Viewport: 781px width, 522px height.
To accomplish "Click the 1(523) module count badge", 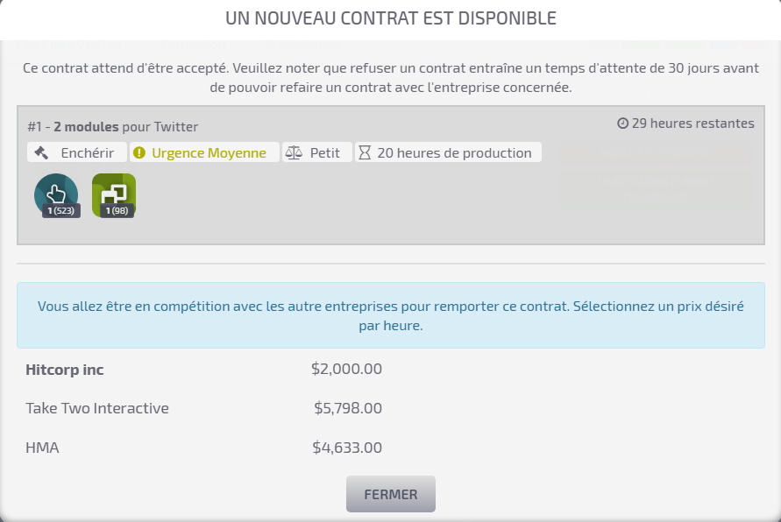I will [61, 211].
